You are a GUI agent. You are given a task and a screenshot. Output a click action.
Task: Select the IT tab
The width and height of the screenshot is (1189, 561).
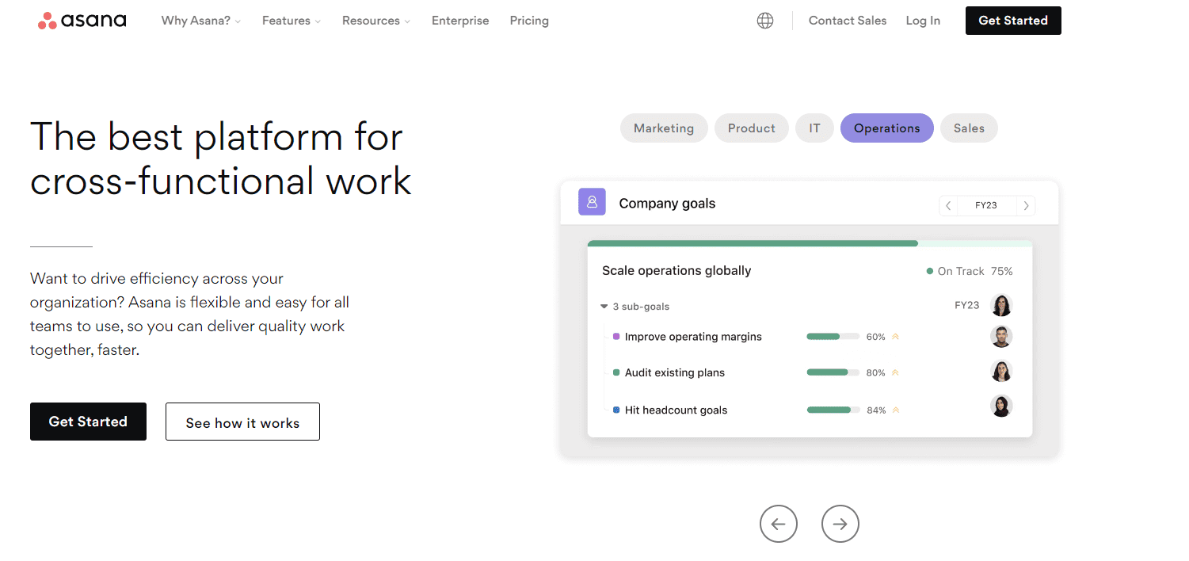[814, 128]
